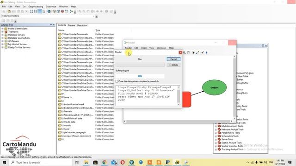The image size is (296, 166).
Task: Click the << Details button
Action: [x=173, y=65]
